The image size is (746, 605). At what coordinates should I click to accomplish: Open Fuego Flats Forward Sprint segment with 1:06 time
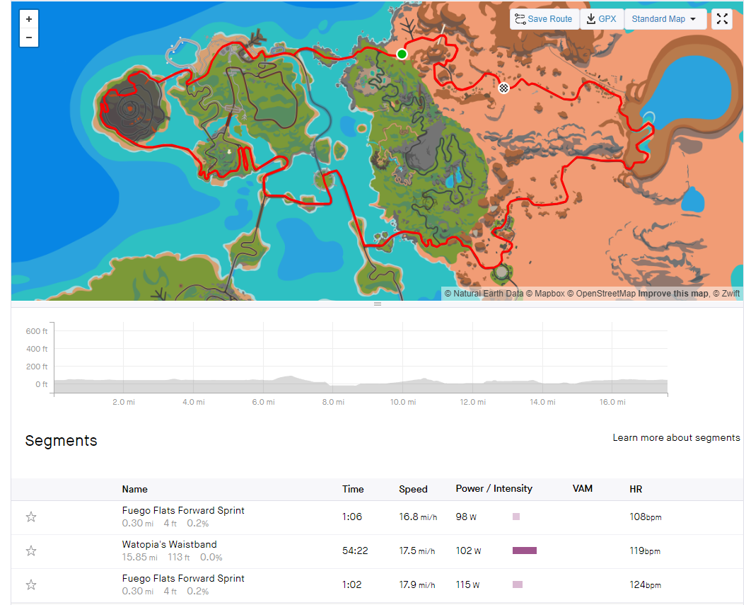click(x=183, y=510)
